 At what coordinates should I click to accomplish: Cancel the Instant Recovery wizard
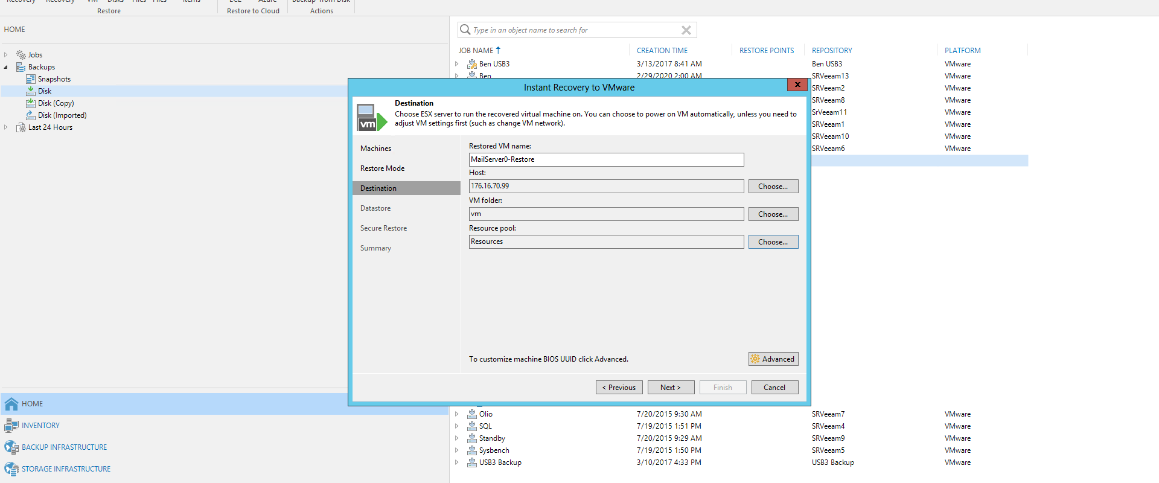point(774,388)
